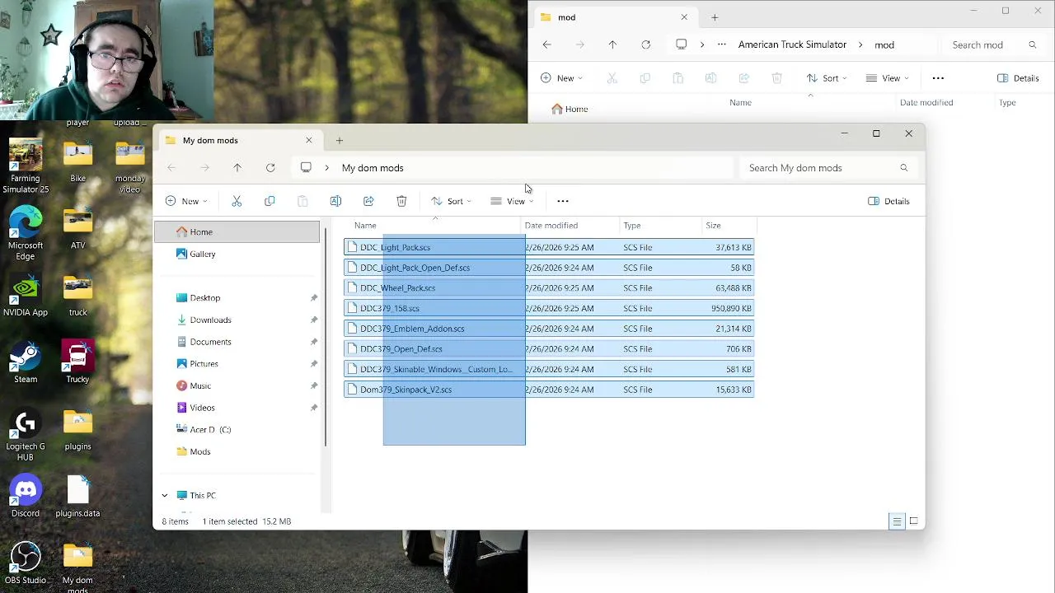Click Cut icon in My dom mods toolbar
The width and height of the screenshot is (1055, 593).
237,201
